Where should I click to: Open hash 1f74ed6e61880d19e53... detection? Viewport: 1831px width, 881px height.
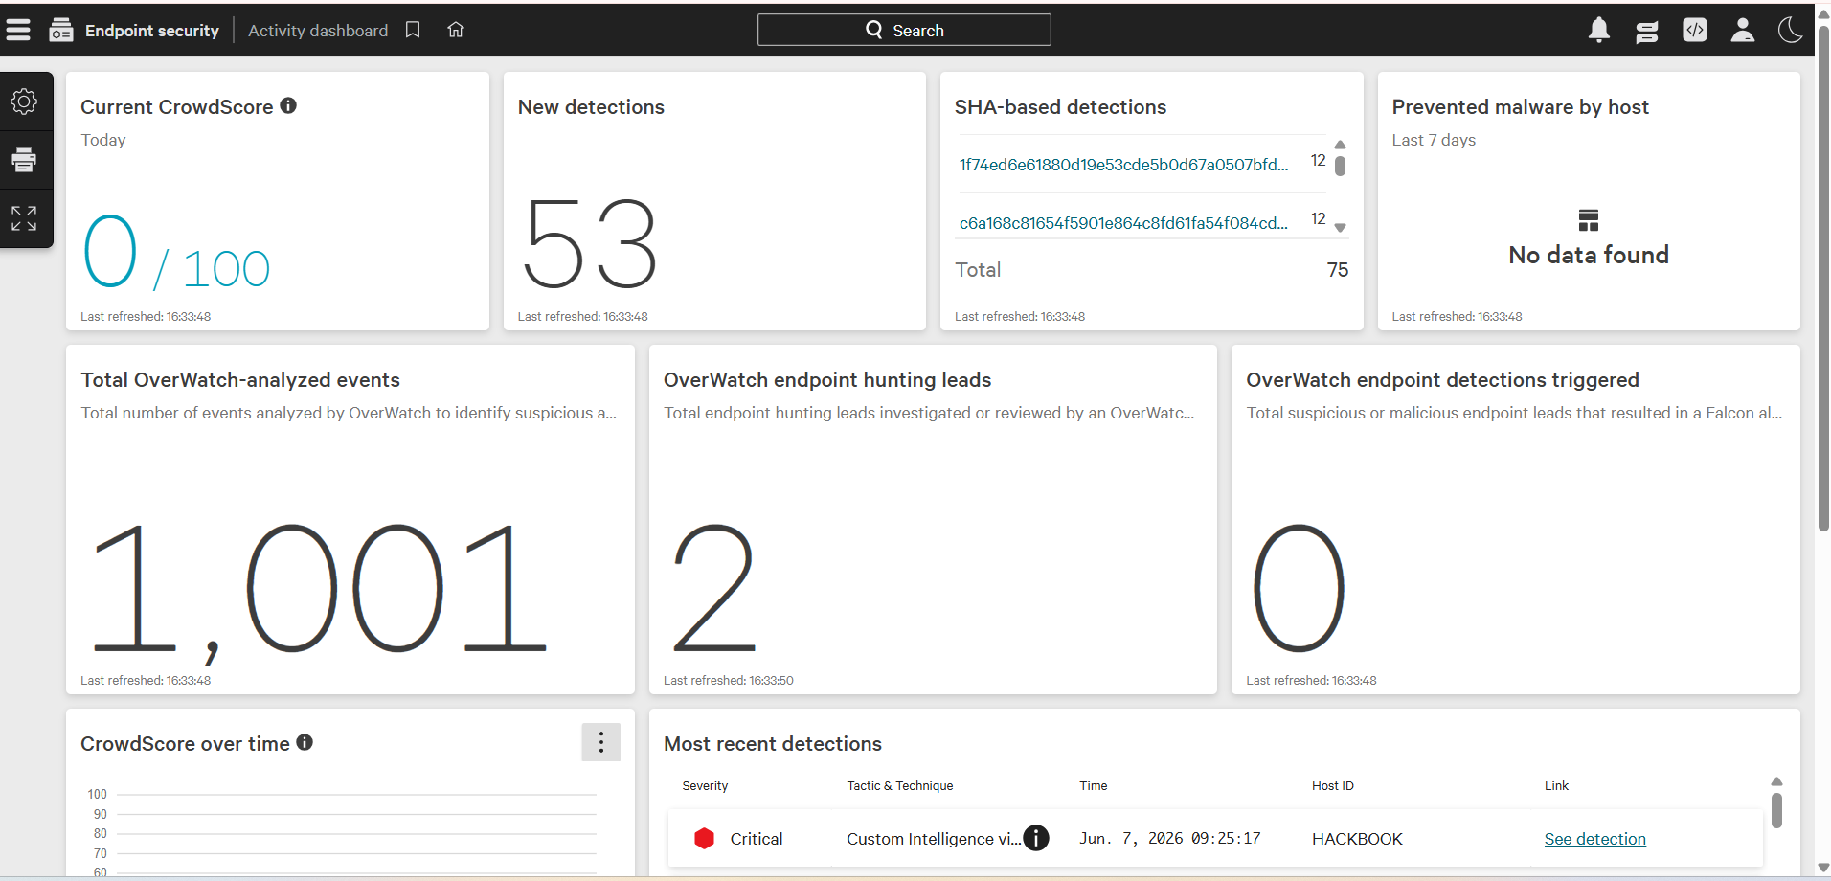pos(1123,165)
